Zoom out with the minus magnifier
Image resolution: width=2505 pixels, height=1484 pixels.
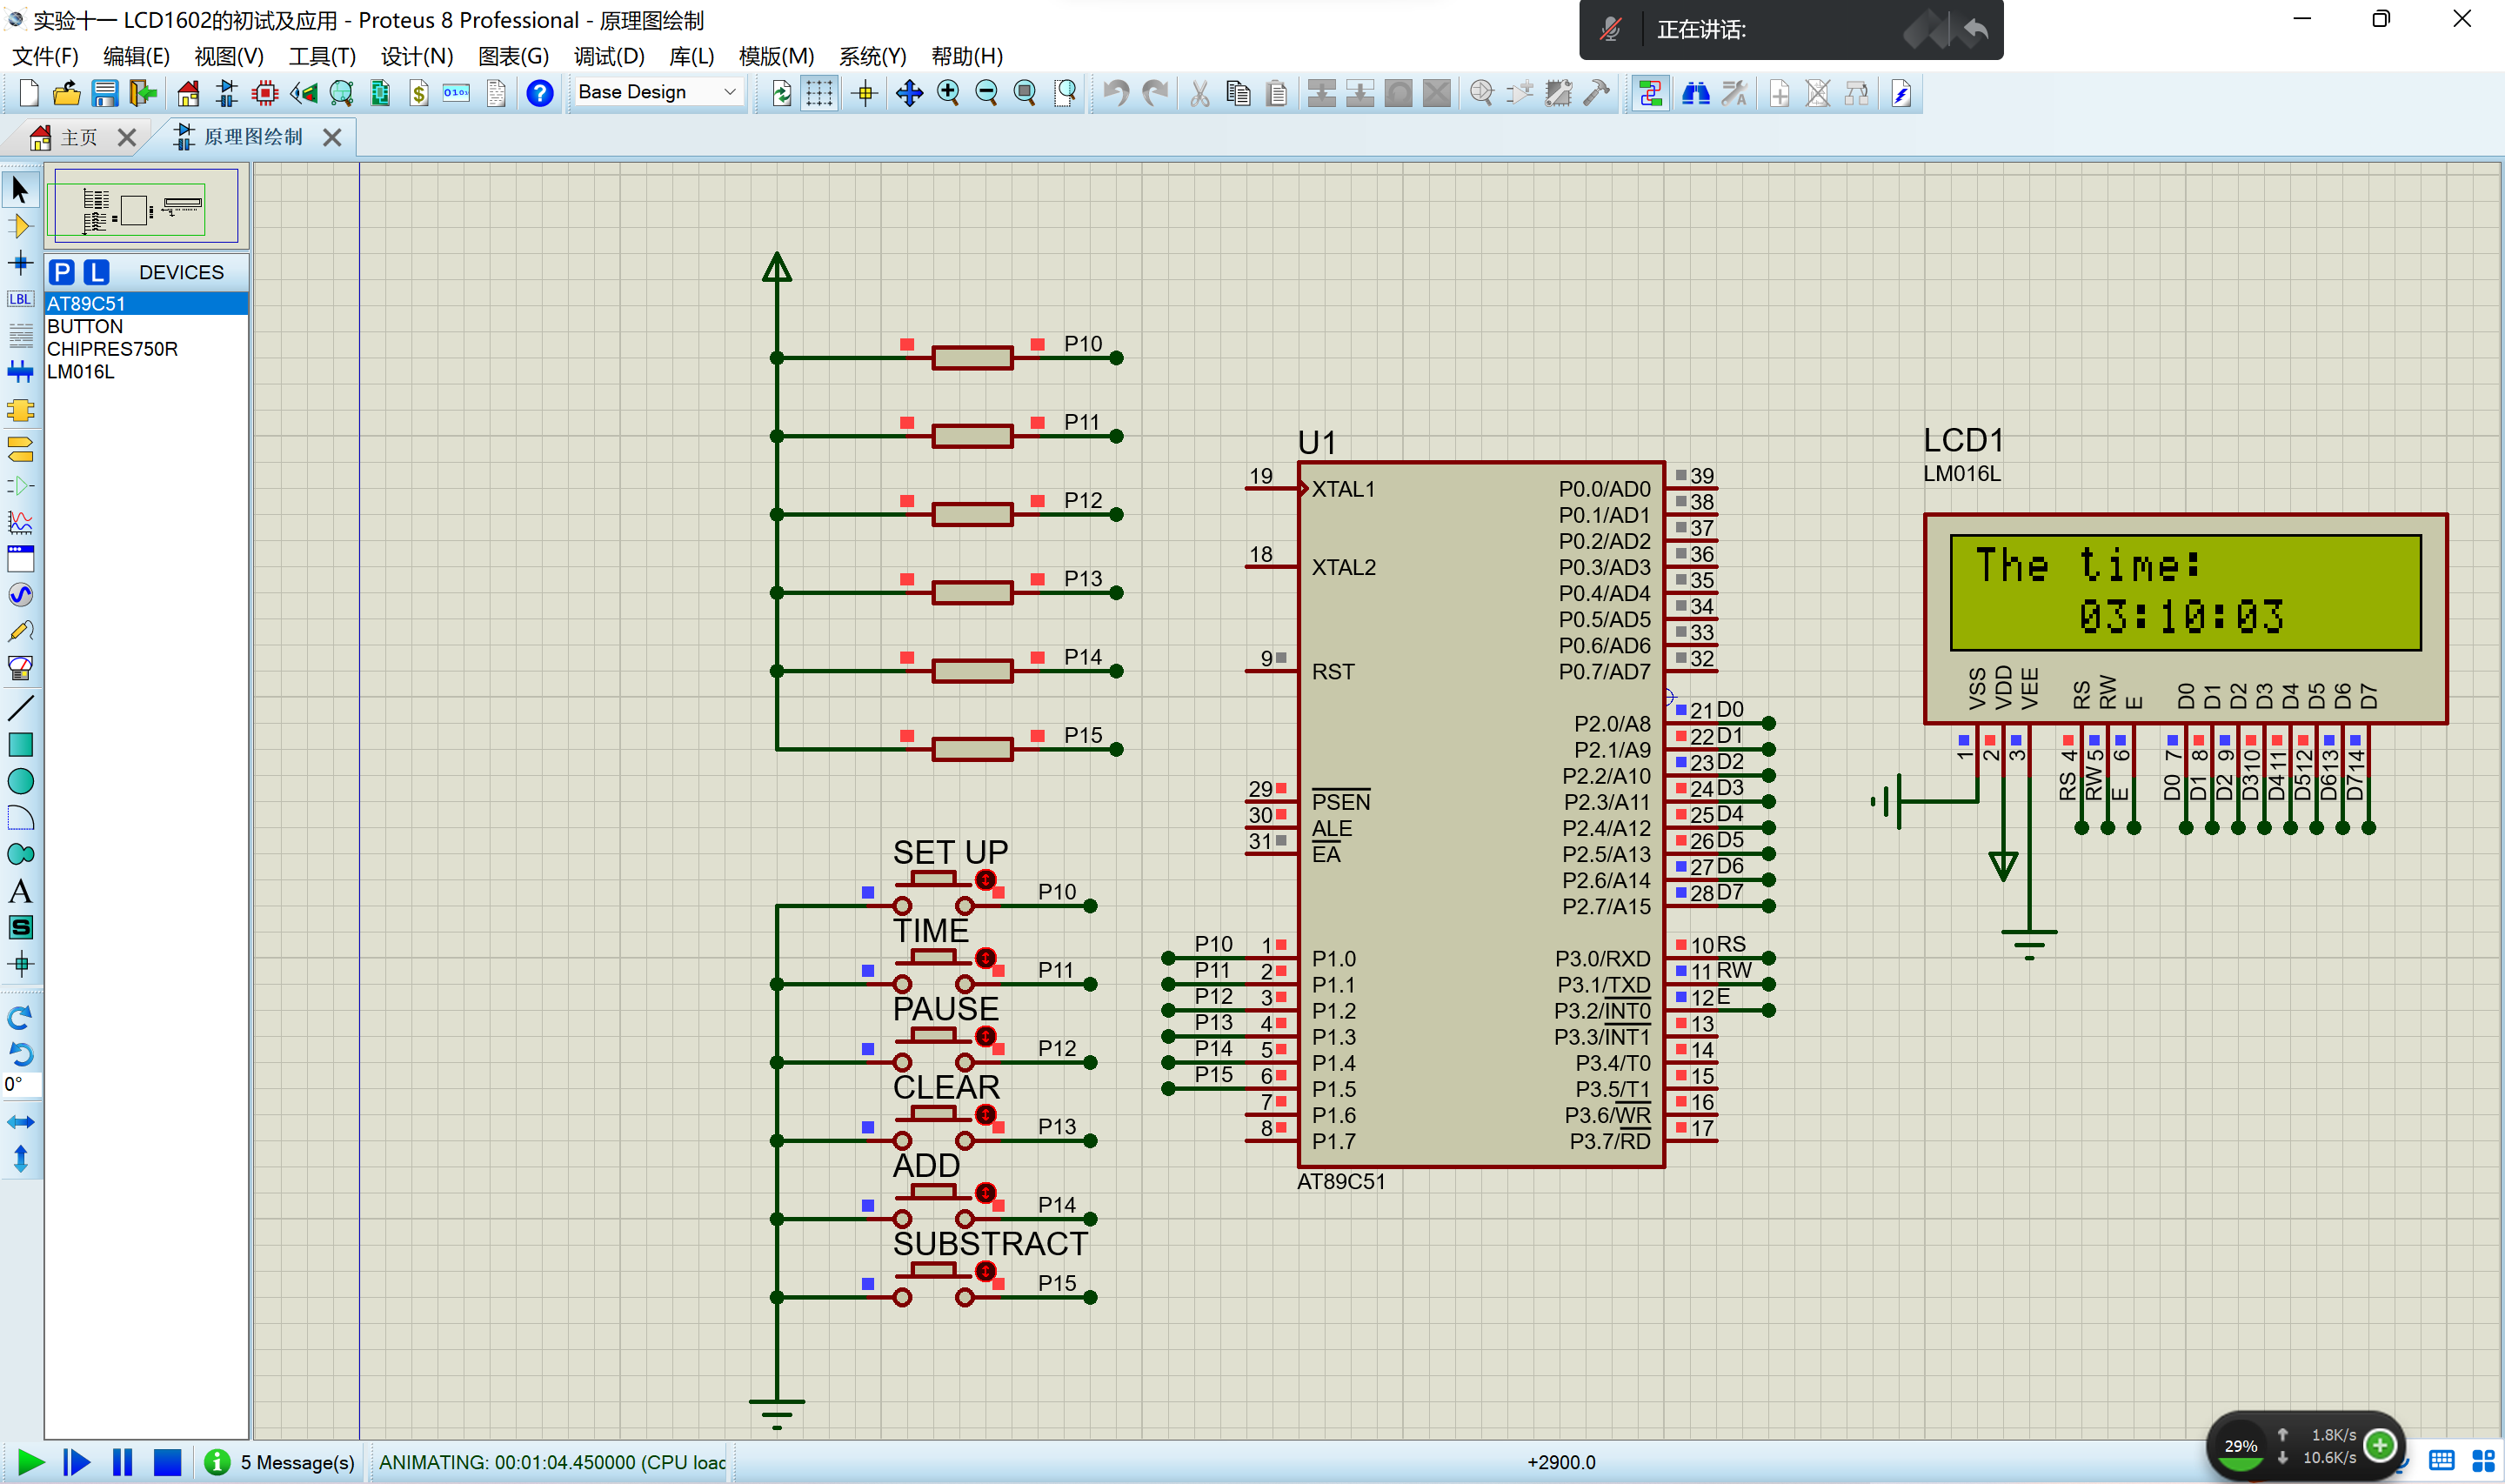pyautogui.click(x=986, y=93)
